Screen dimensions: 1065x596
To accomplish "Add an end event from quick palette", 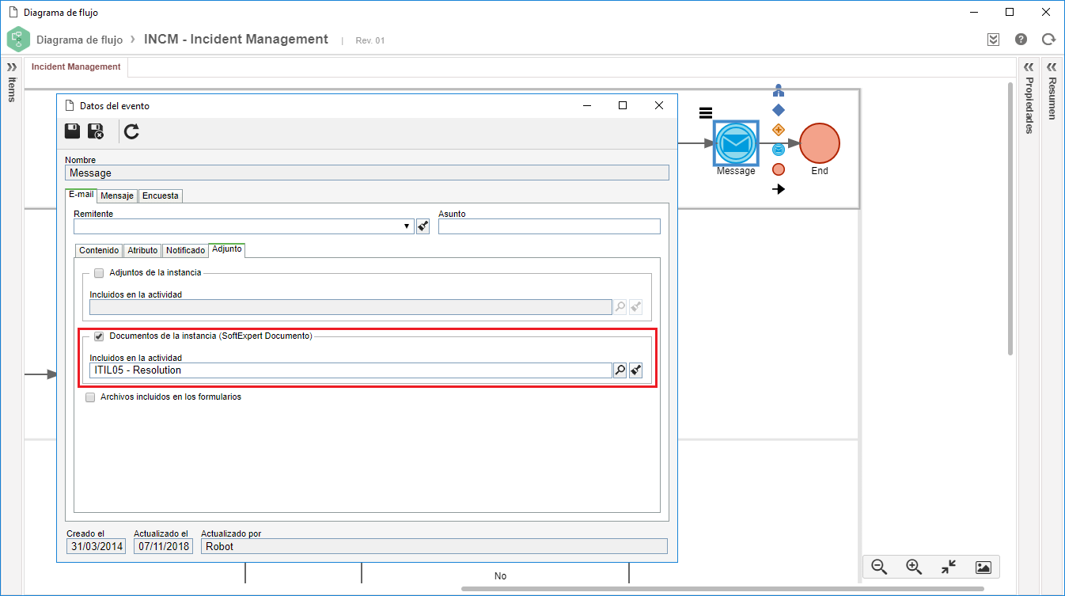I will coord(779,169).
